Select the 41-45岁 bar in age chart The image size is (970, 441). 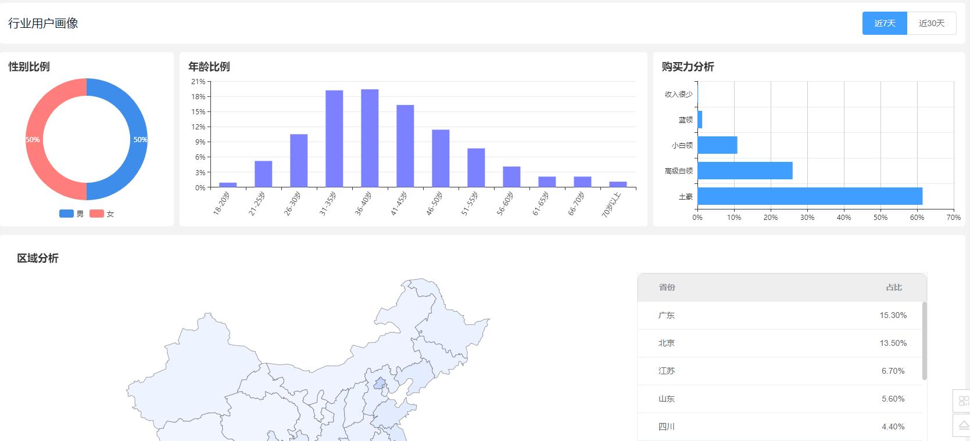click(405, 146)
